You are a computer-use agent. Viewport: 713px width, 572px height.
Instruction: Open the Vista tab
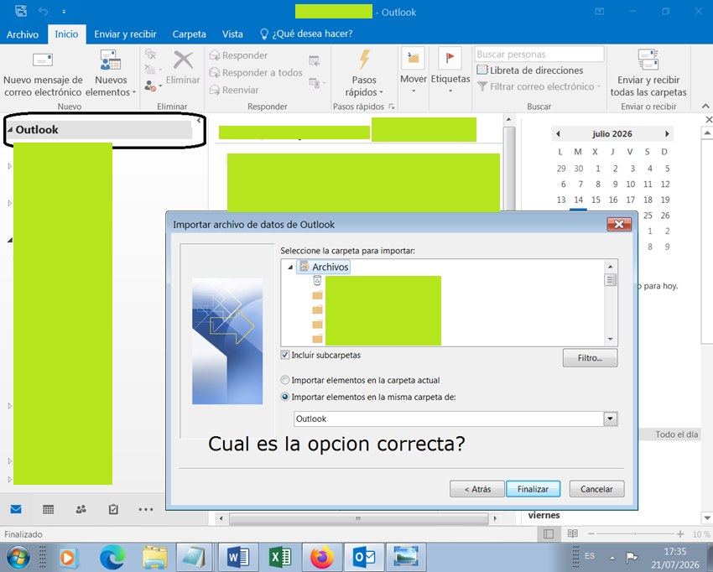(232, 34)
